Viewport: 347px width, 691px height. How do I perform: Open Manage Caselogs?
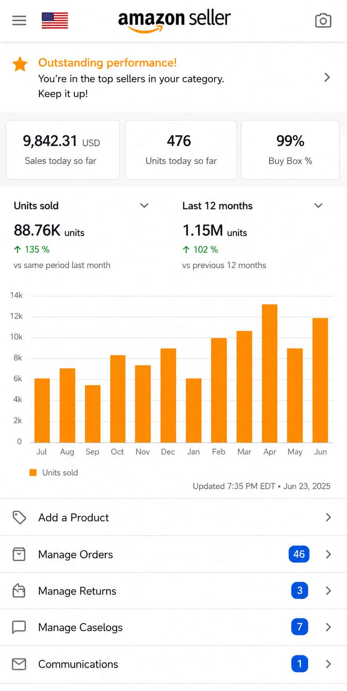pyautogui.click(x=173, y=627)
